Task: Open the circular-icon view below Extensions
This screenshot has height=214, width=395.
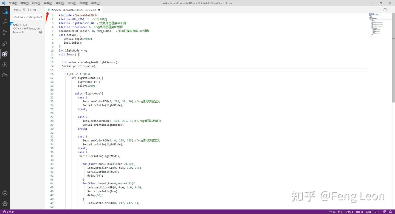Action: coord(5,65)
